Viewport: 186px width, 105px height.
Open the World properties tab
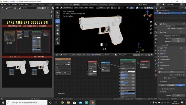[x=156, y=46]
